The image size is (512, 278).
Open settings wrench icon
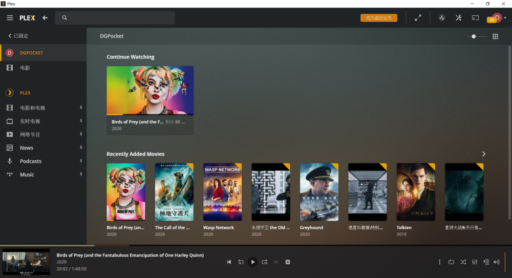[458, 17]
